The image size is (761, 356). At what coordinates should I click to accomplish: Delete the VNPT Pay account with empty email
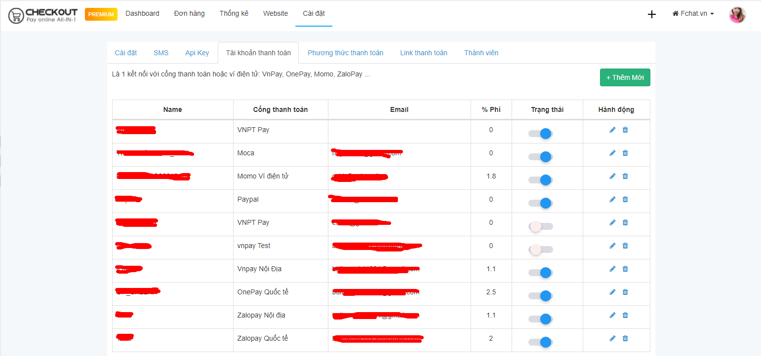coord(625,130)
